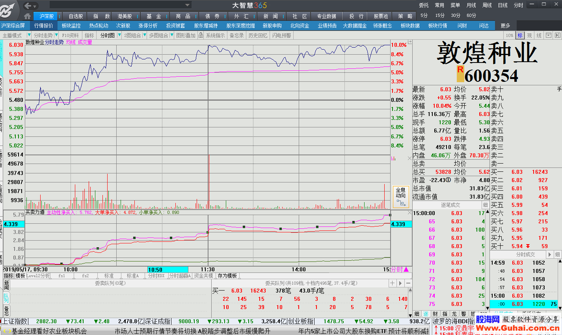Screen dimensions: 562x335
Task: Click the 买一 price 6.03 row
Action: 525,172
